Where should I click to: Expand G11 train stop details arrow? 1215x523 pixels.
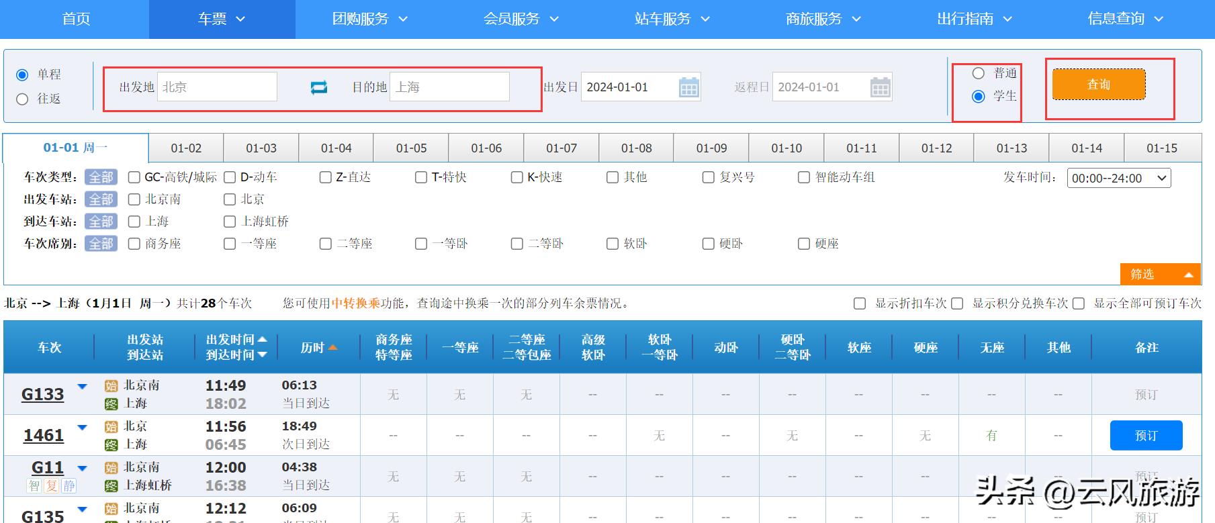[83, 469]
